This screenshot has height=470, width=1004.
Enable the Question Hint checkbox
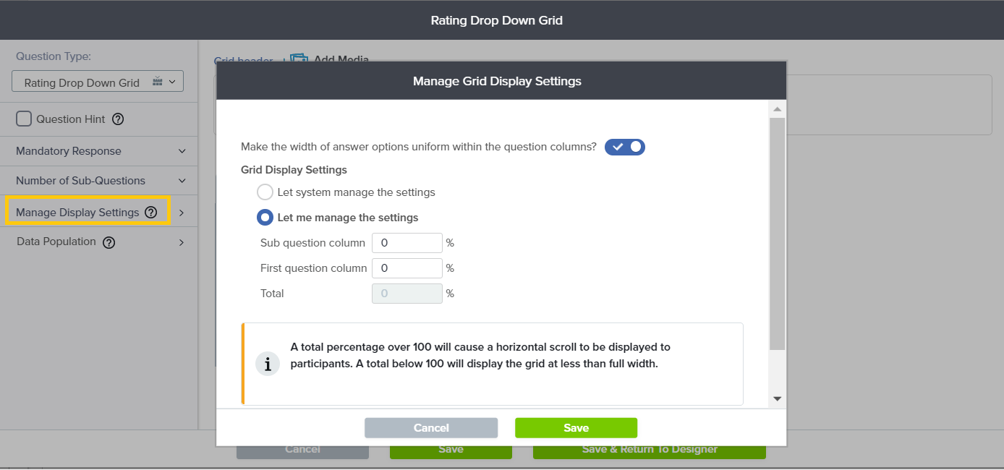point(24,119)
